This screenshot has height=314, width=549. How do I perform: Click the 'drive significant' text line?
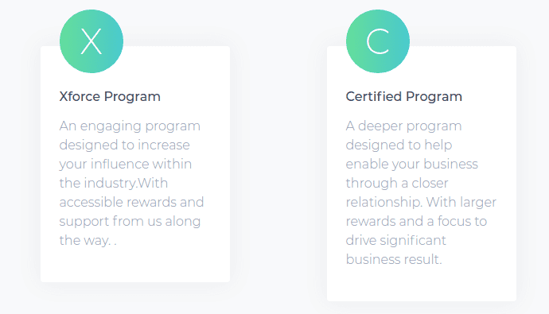pyautogui.click(x=395, y=241)
